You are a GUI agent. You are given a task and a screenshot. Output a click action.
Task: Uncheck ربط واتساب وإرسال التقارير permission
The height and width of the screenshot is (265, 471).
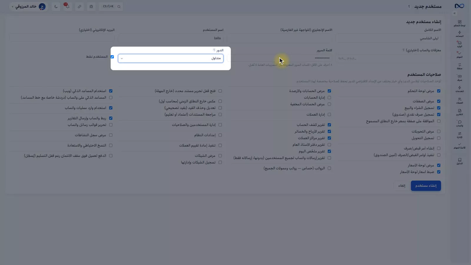[111, 118]
